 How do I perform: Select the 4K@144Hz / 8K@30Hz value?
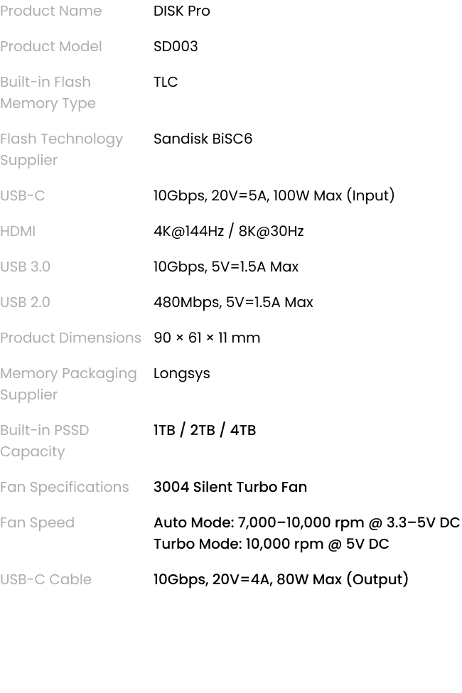229,231
